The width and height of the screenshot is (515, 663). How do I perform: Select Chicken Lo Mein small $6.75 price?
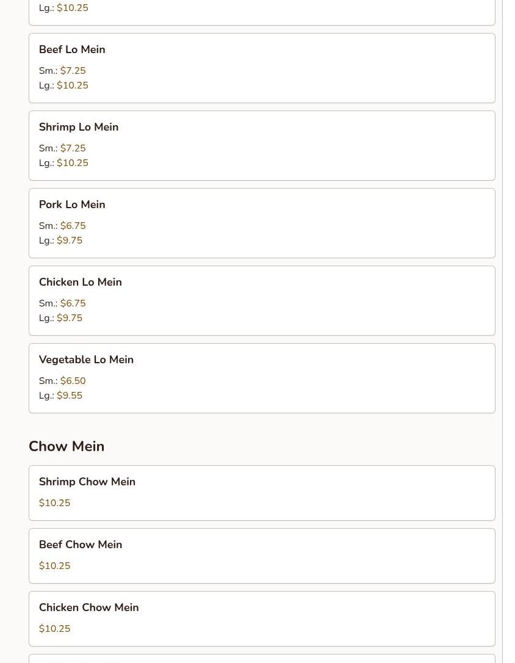tap(62, 303)
